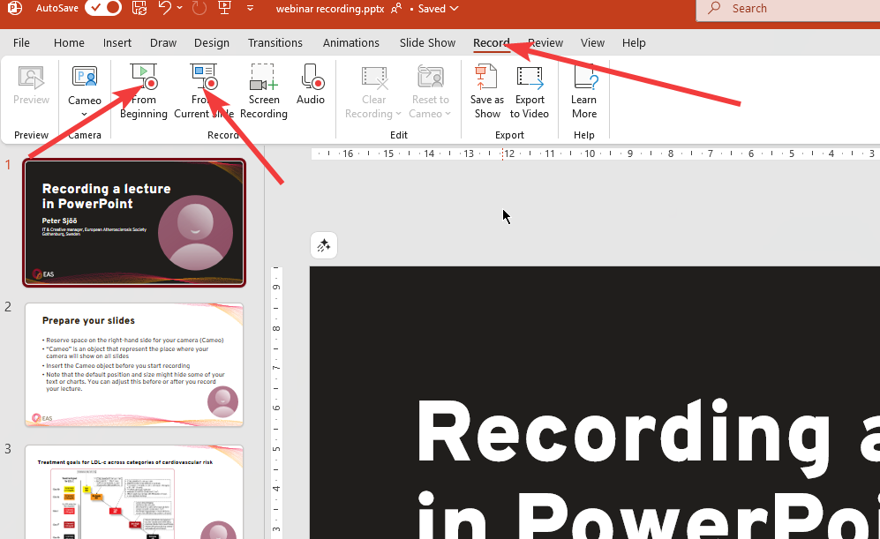Open the File menu
Viewport: 880px width, 539px height.
21,42
